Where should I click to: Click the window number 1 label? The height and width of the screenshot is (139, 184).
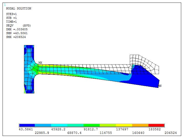pyautogui.click(x=5, y=5)
